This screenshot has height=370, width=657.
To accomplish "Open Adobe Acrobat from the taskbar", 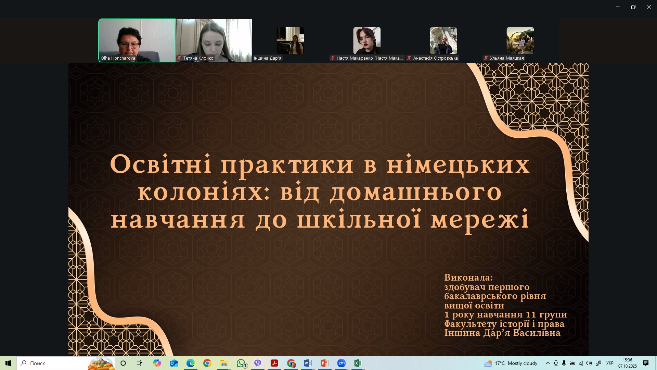I will click(x=274, y=363).
